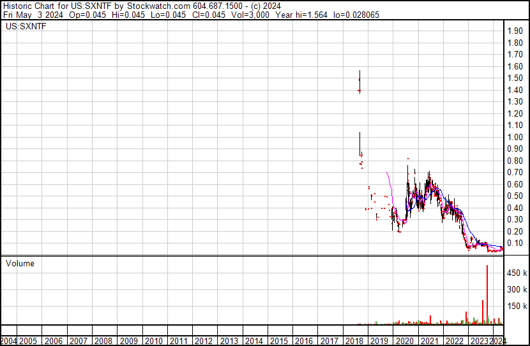This screenshot has width=530, height=346.
Task: Click the Vol=3,000 value in header
Action: pyautogui.click(x=250, y=15)
